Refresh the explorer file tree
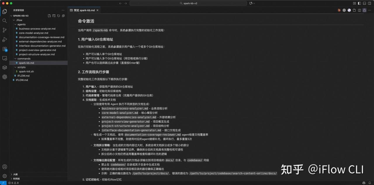374x185 pixels. (x=58, y=16)
